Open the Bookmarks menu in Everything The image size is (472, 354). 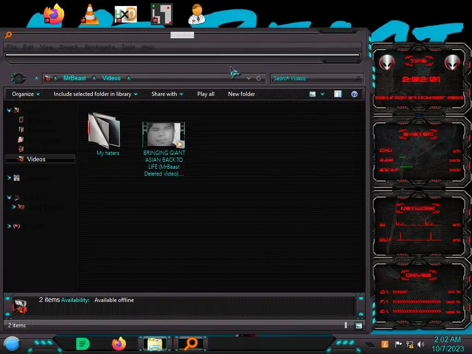[100, 47]
